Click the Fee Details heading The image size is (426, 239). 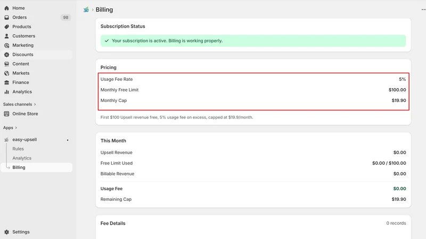(x=113, y=223)
